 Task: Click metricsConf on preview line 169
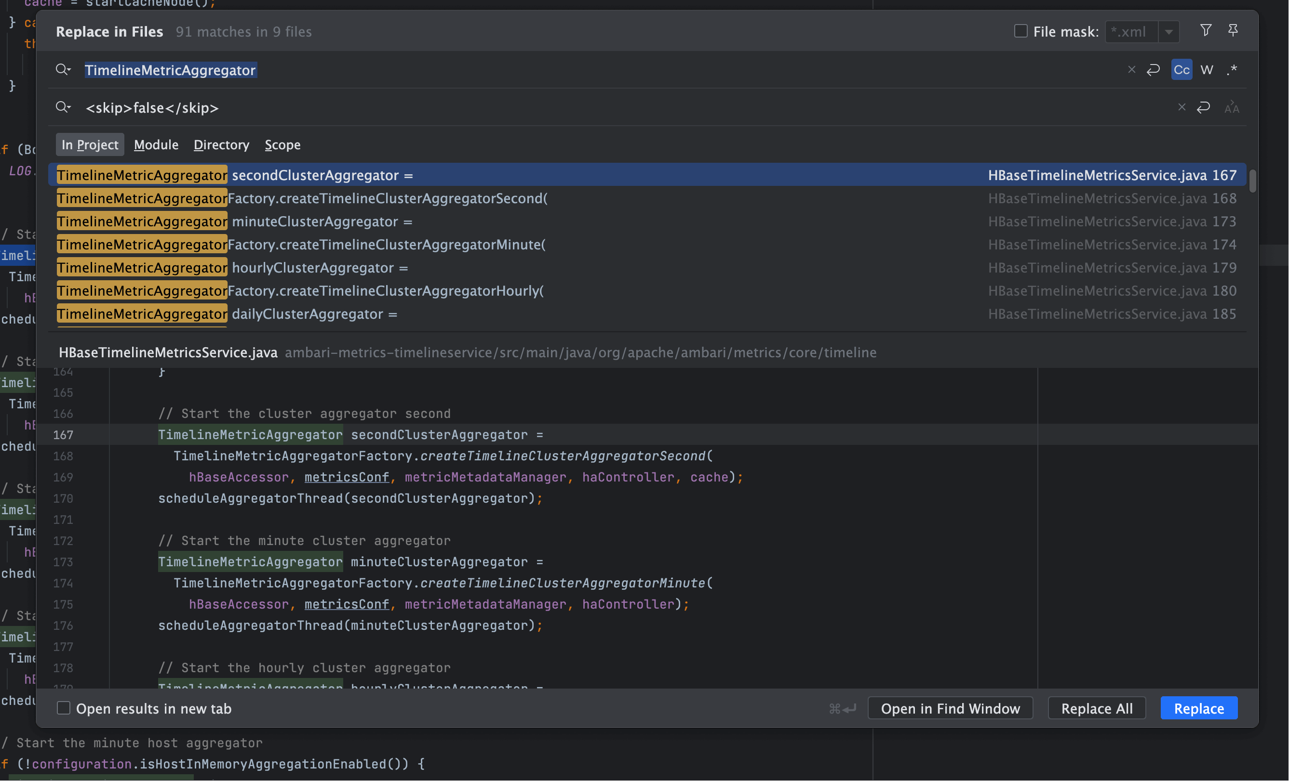347,477
